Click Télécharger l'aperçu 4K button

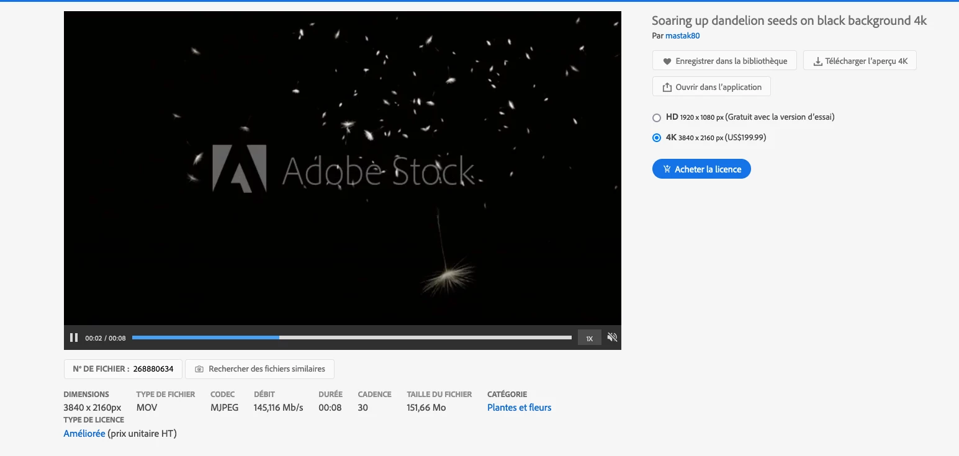coord(860,61)
